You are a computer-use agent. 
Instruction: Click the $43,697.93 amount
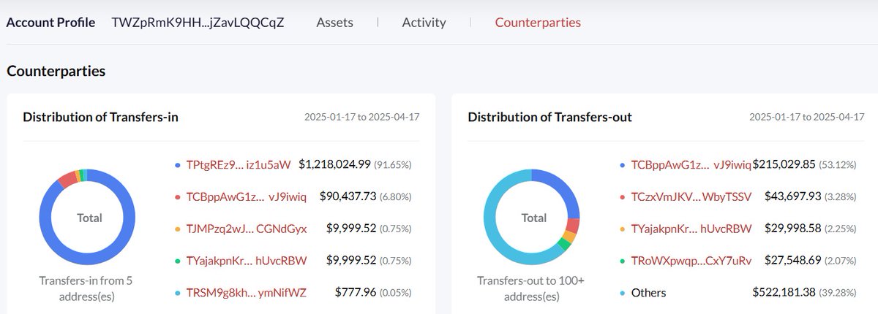[x=793, y=196]
